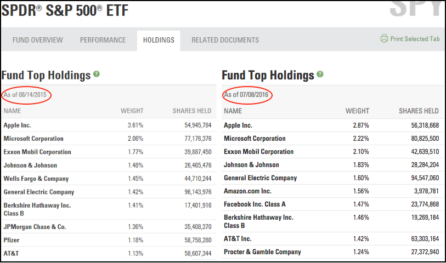Screen dimensions: 446x263
Task: Click JPMorgan Chase & Co. holding
Action: 35,227
